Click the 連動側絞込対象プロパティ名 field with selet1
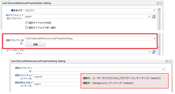 tap(57, 84)
